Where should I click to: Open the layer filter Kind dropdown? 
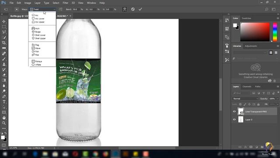pos(241,93)
